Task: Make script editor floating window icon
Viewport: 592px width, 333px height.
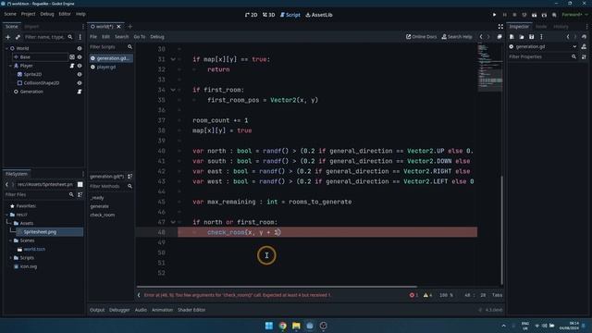Action: tap(499, 37)
